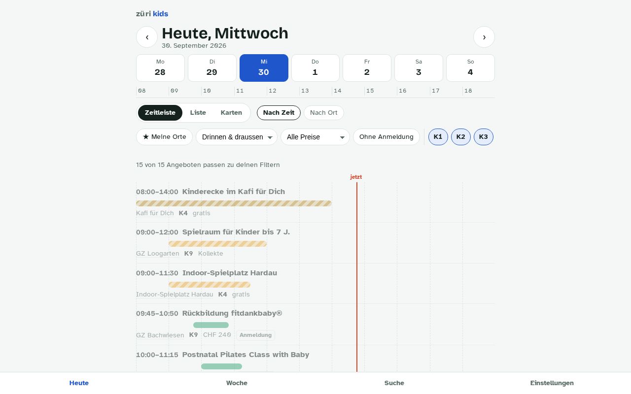Open Rückbildung fitdankbaby® event
Screen dimensions: 631x394
pos(232,313)
